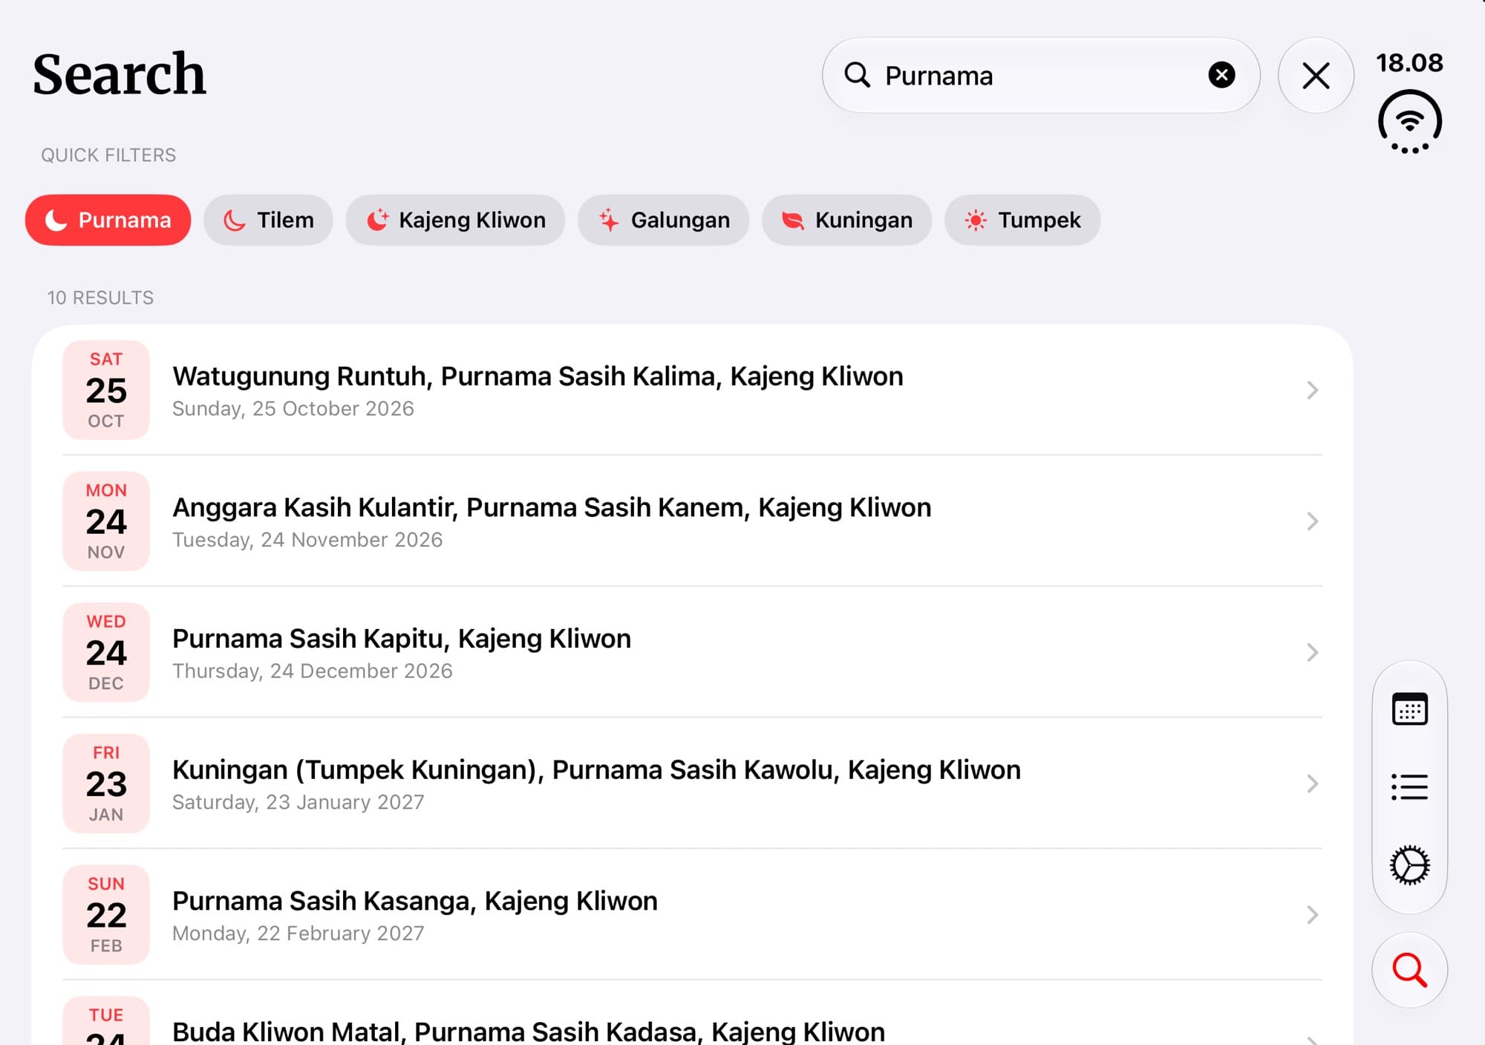Open the SUN 22 FEB date badge
Image resolution: width=1485 pixels, height=1045 pixels.
(106, 914)
